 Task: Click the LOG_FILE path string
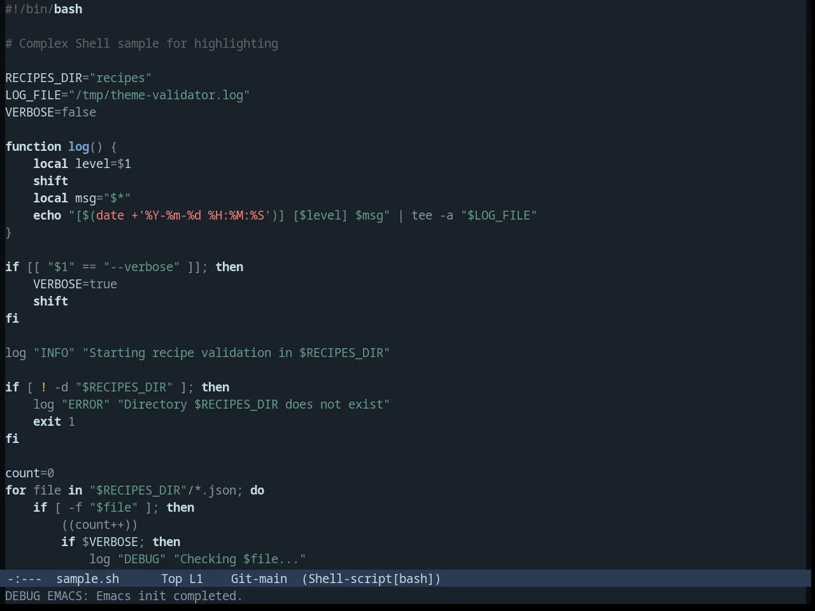[x=159, y=95]
